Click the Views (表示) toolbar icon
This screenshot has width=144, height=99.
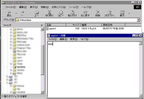coord(122,12)
